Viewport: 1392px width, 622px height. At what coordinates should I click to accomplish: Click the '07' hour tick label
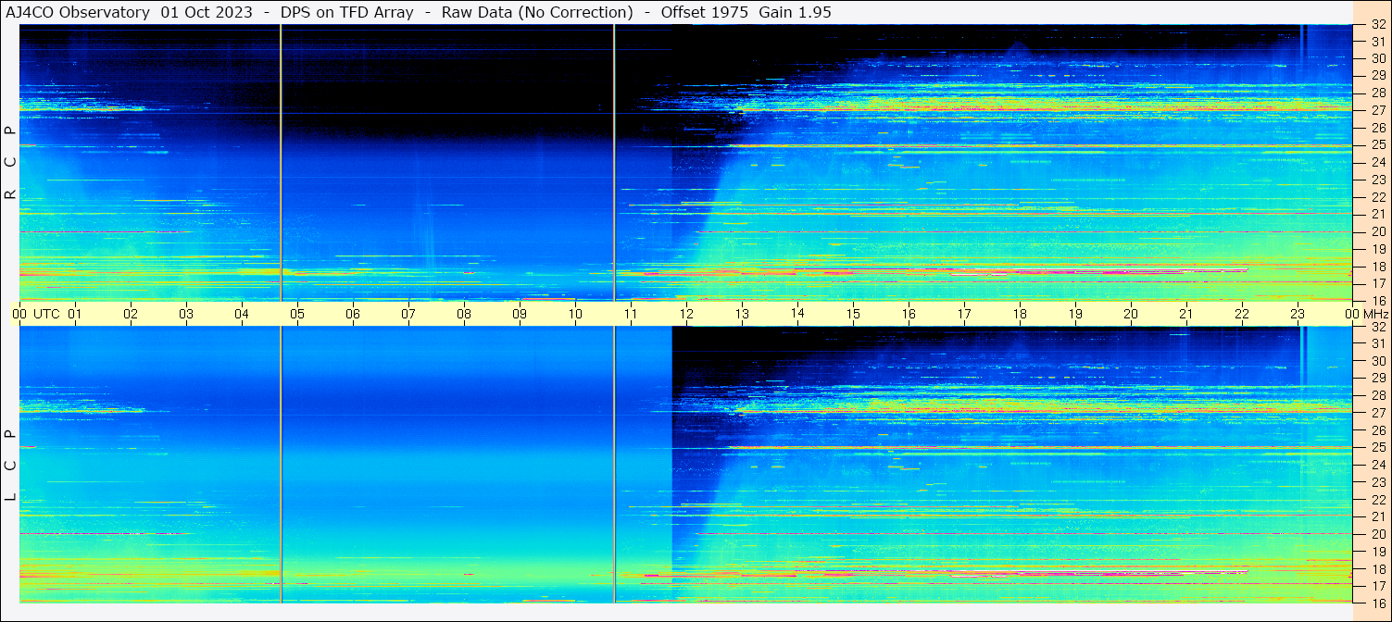[x=408, y=314]
